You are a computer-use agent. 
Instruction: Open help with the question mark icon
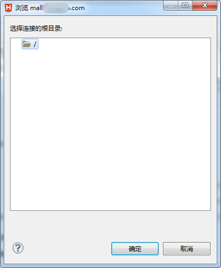tap(18, 248)
